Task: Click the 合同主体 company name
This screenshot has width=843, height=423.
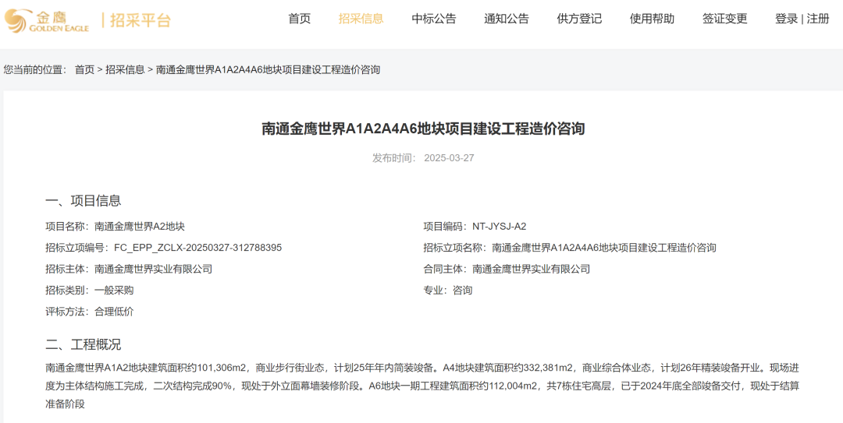Action: pos(532,269)
